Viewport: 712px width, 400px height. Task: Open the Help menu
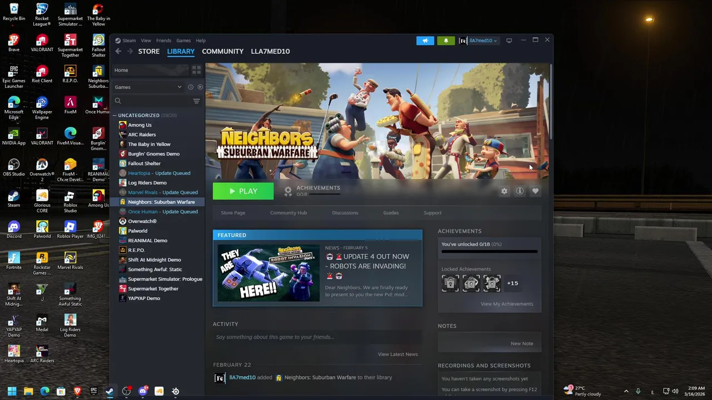click(x=200, y=41)
